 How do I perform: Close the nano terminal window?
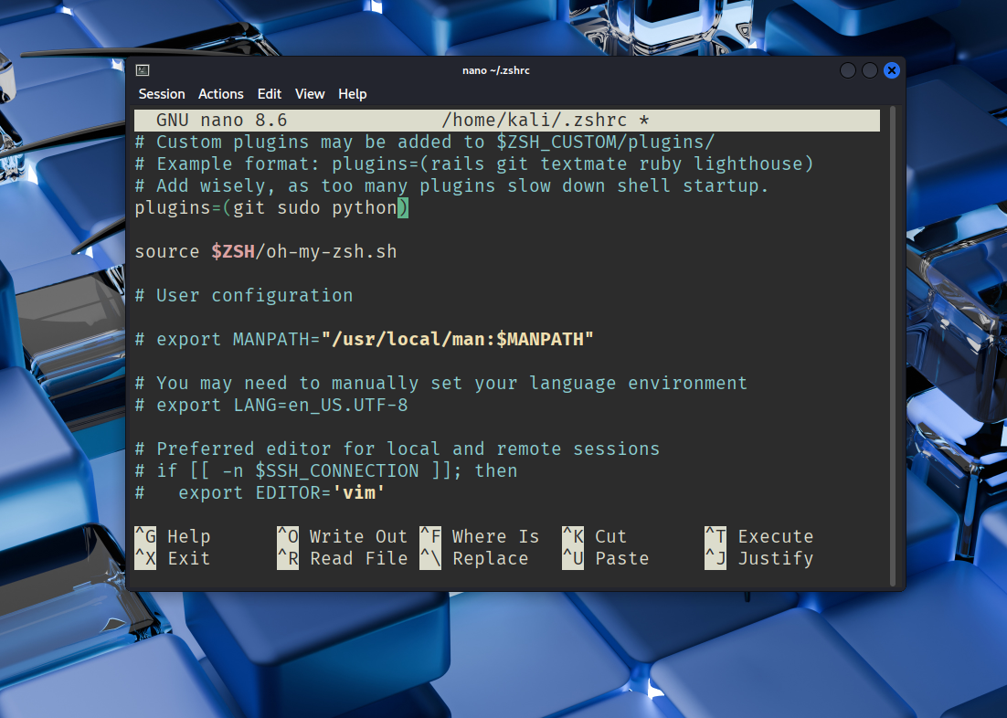pos(891,70)
